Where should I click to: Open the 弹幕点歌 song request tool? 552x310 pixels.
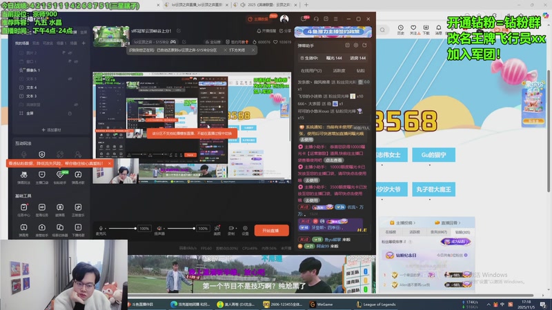click(78, 178)
